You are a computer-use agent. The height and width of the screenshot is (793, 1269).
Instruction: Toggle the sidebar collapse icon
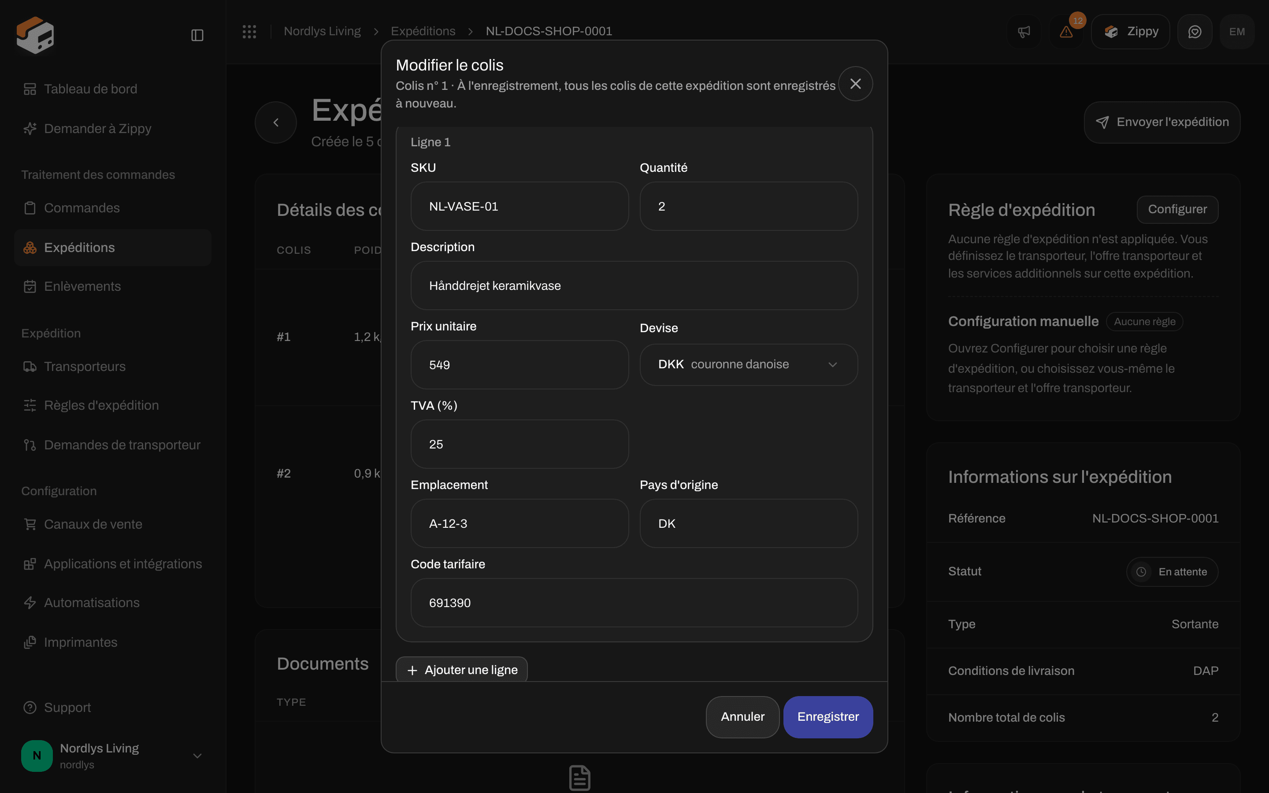coord(197,35)
